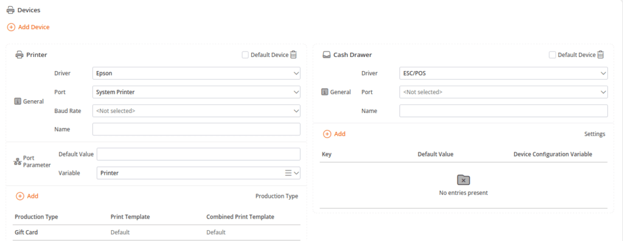Click the Port Parameter network icon

(17, 161)
